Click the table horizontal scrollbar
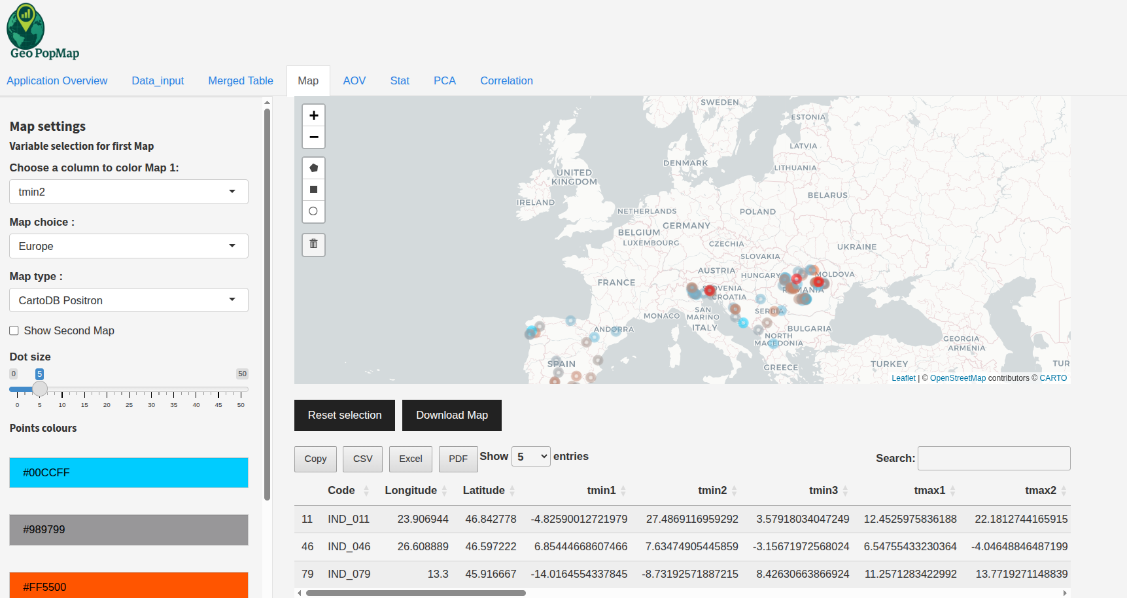Image resolution: width=1127 pixels, height=598 pixels. point(416,593)
